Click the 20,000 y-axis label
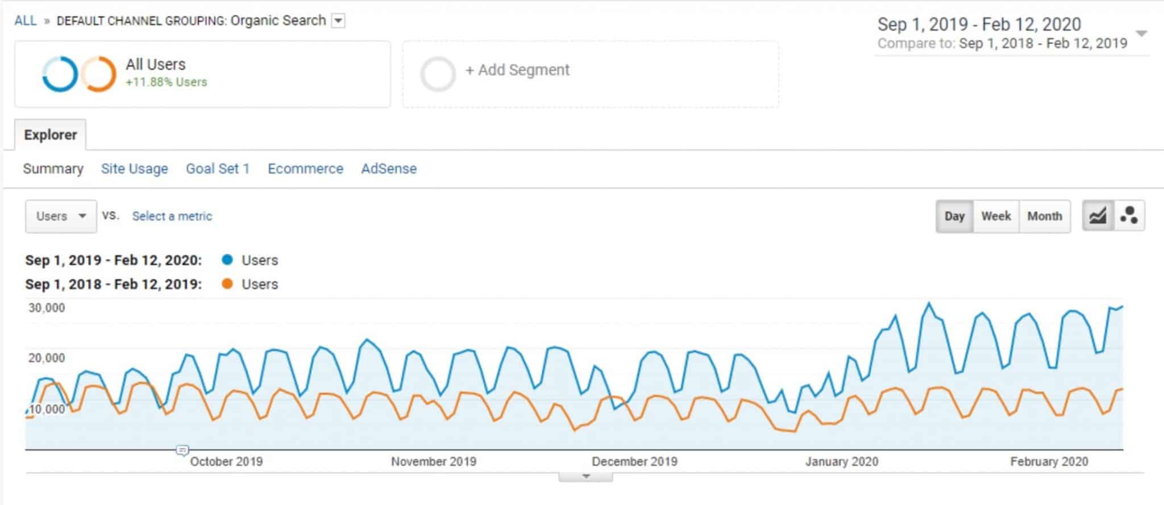Screen dimensions: 1164x505 pos(47,358)
